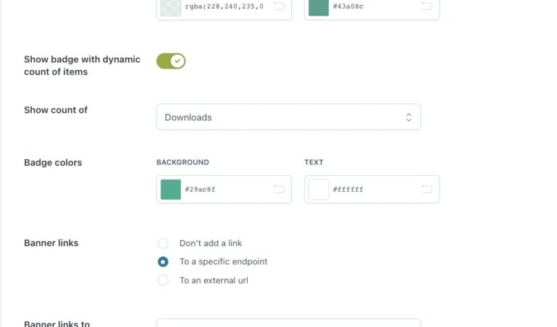This screenshot has width=557, height=327.
Task: Reset the #43a08c color field
Action: pos(427,7)
